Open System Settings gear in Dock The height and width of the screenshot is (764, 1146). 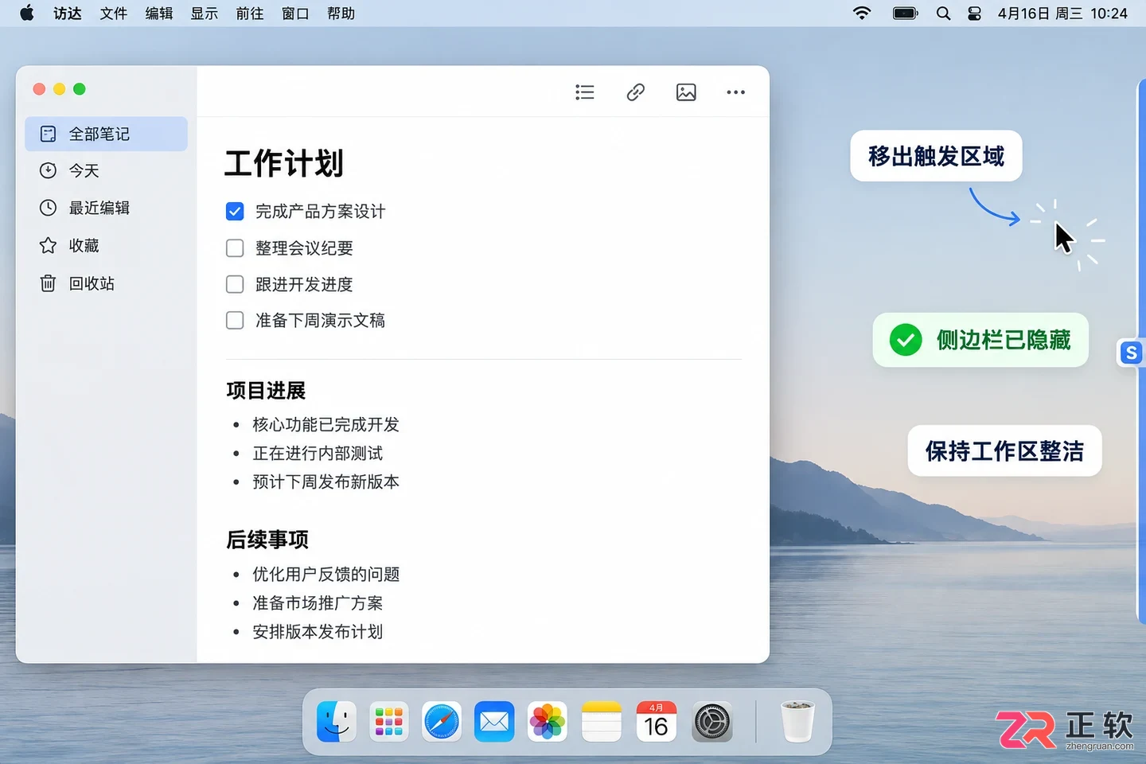tap(712, 722)
